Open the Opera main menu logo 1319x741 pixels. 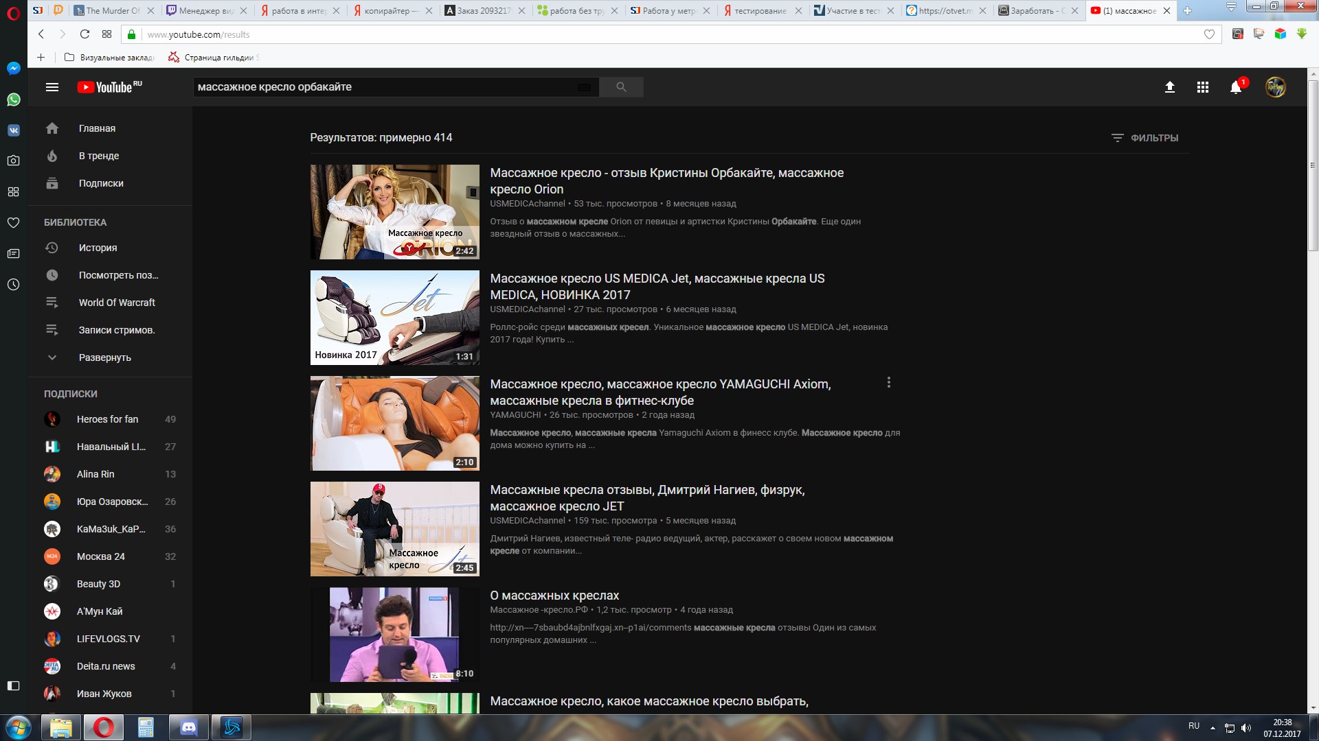(13, 13)
